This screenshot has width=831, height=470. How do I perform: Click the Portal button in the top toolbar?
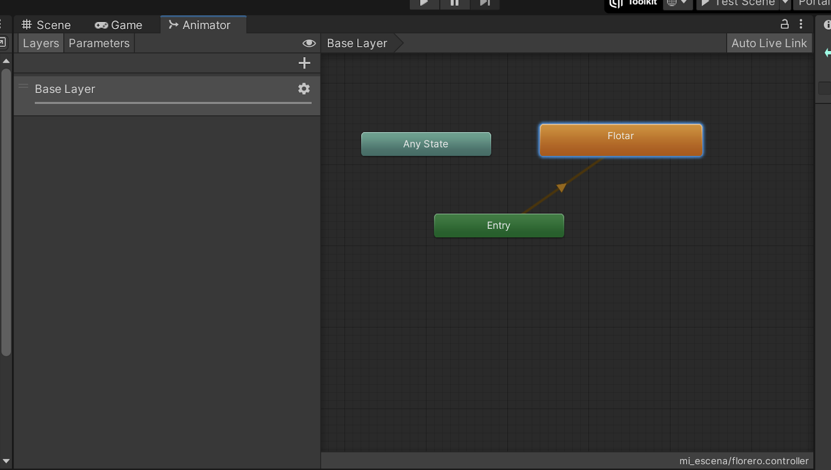[x=813, y=4]
